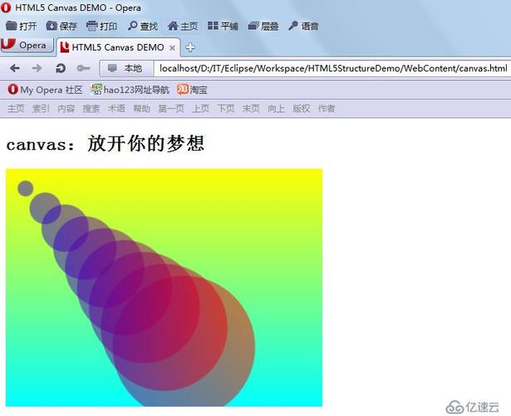Image resolution: width=511 pixels, height=416 pixels.
Task: Click 作者 in the navigation bar
Action: coord(327,108)
